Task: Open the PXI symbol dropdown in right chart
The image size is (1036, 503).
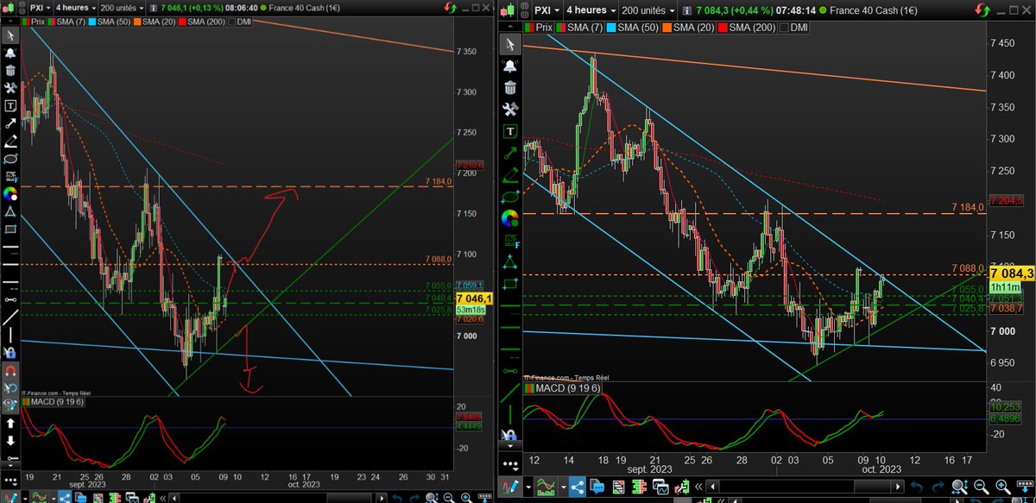Action: coord(546,10)
